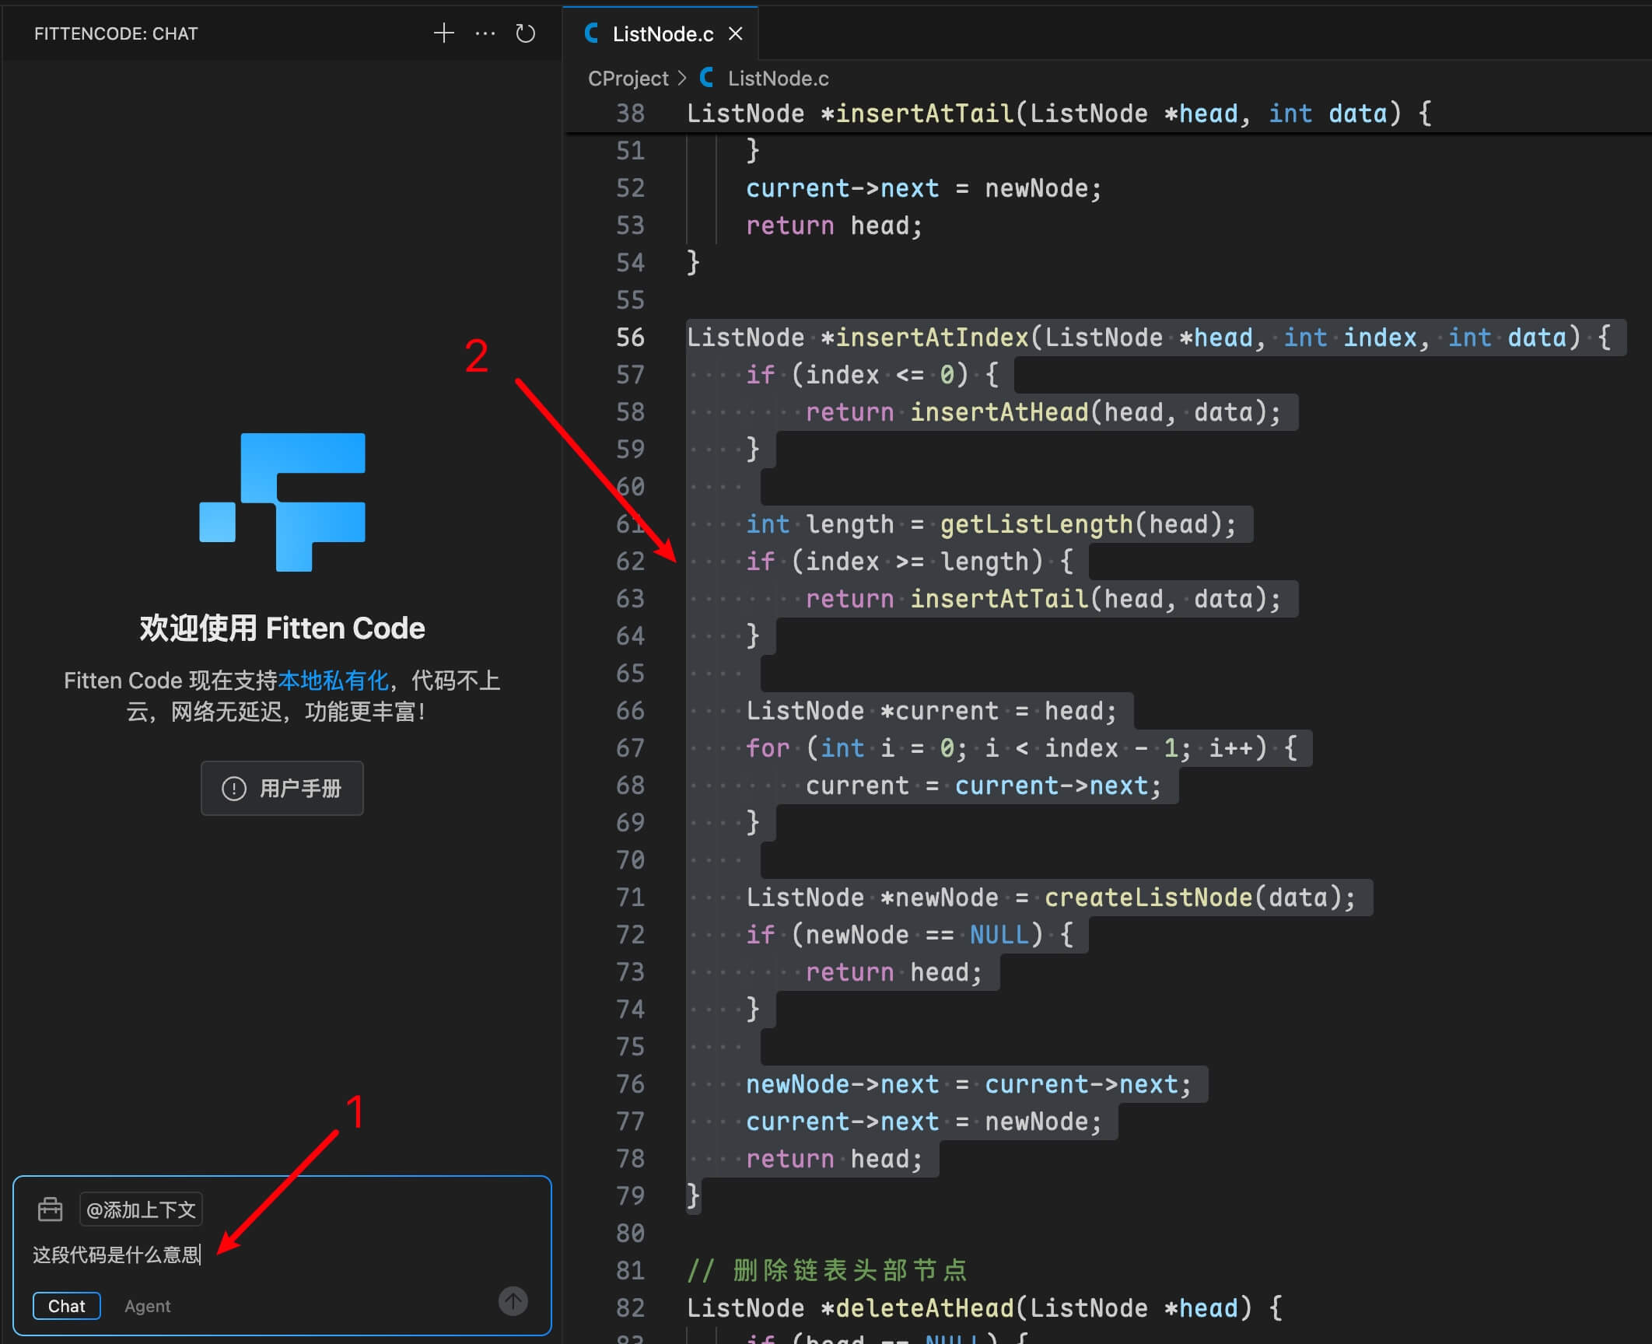Click the C file icon in breadcrumb
The width and height of the screenshot is (1652, 1344).
[706, 78]
